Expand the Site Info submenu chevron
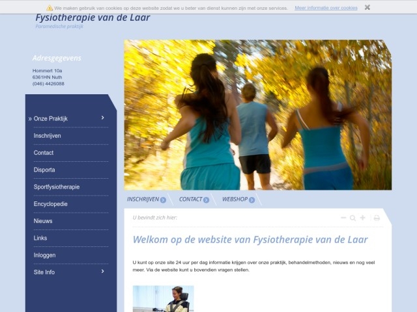Image resolution: width=417 pixels, height=312 pixels. (103, 271)
